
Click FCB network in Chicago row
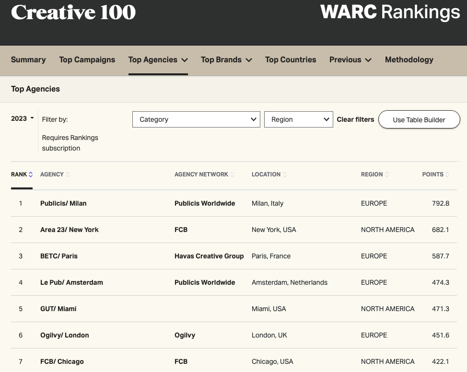[181, 361]
